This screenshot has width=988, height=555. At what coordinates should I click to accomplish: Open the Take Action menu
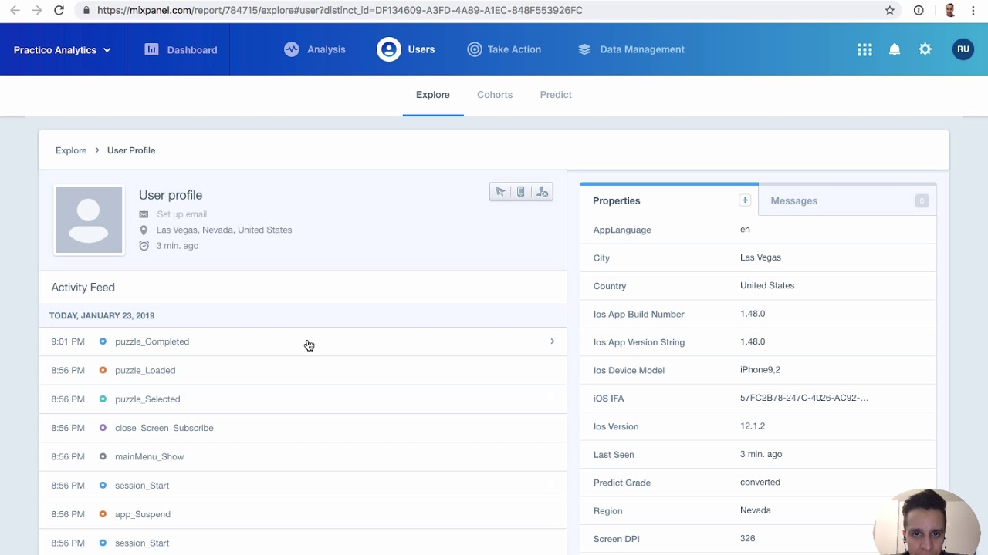(504, 49)
